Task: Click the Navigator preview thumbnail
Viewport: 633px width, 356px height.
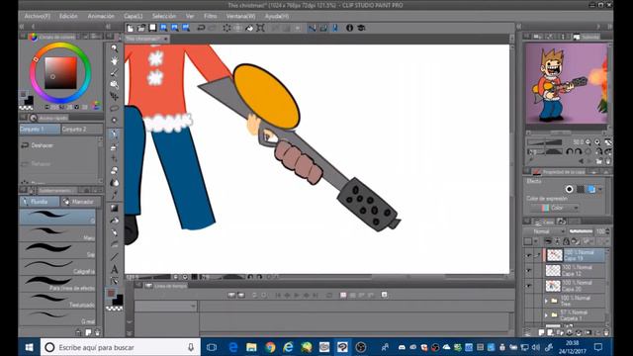Action: [x=567, y=83]
